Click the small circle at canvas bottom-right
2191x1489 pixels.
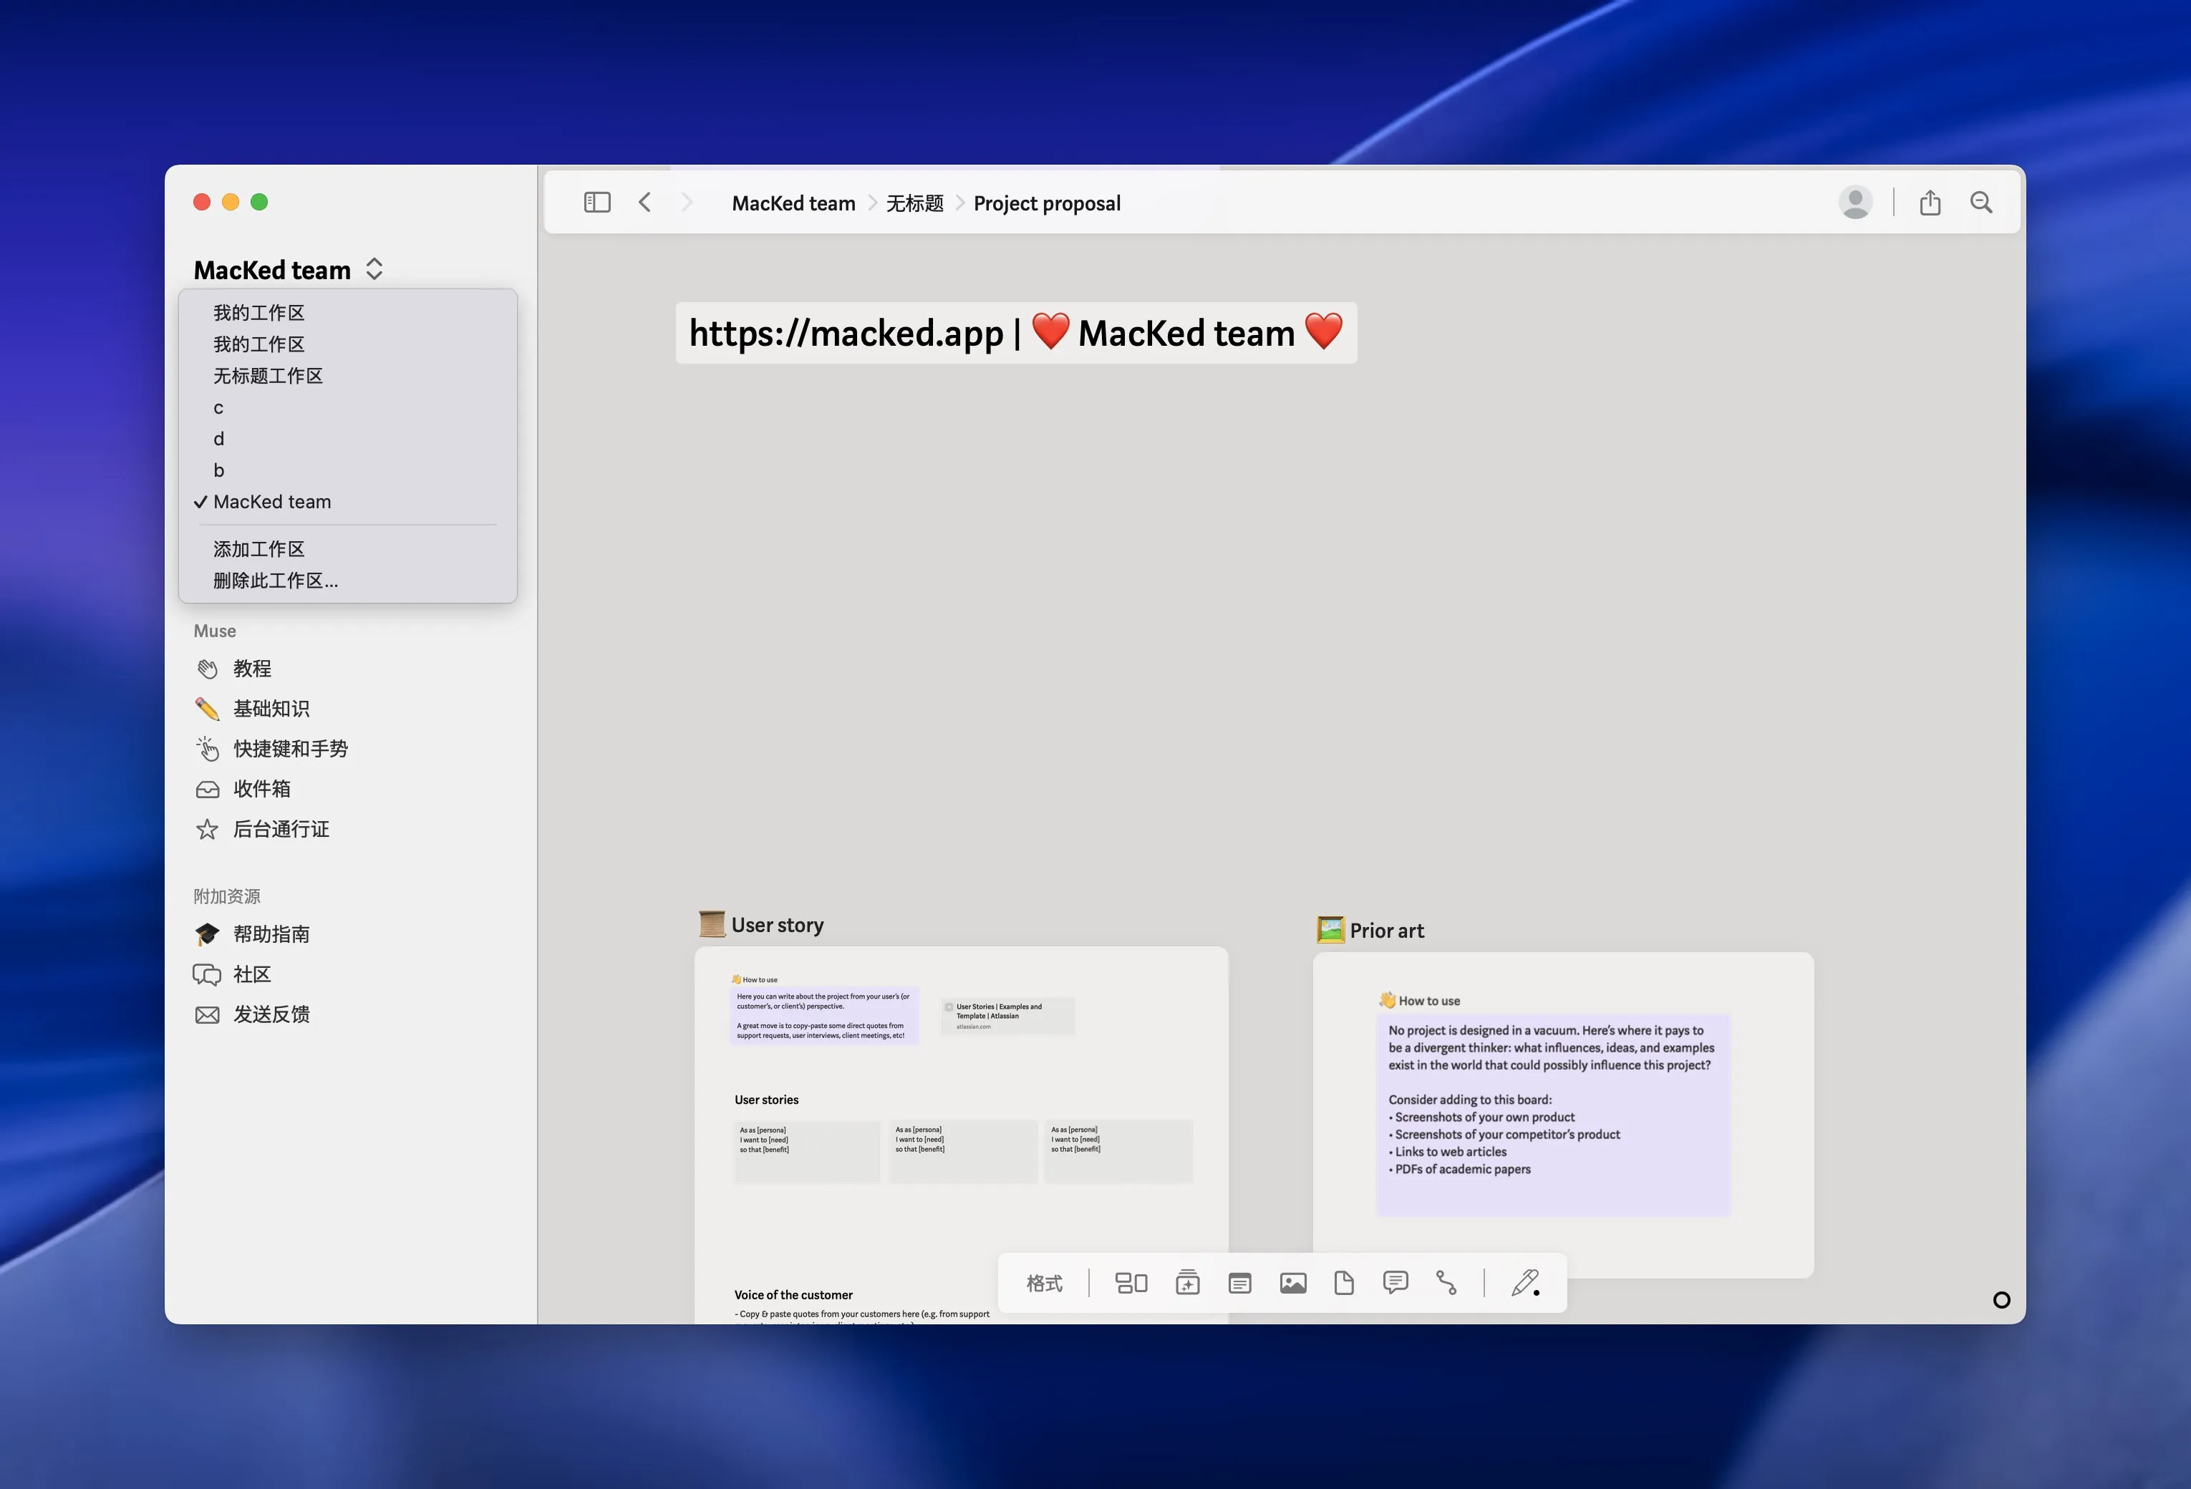[2001, 1301]
